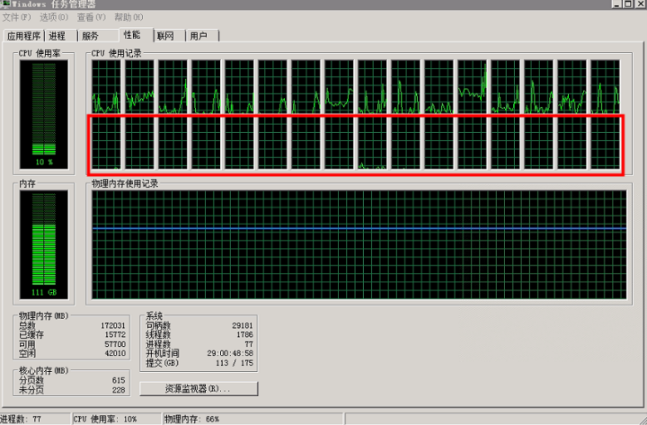Click the 内存 gauge showing 111 GB

click(44, 245)
